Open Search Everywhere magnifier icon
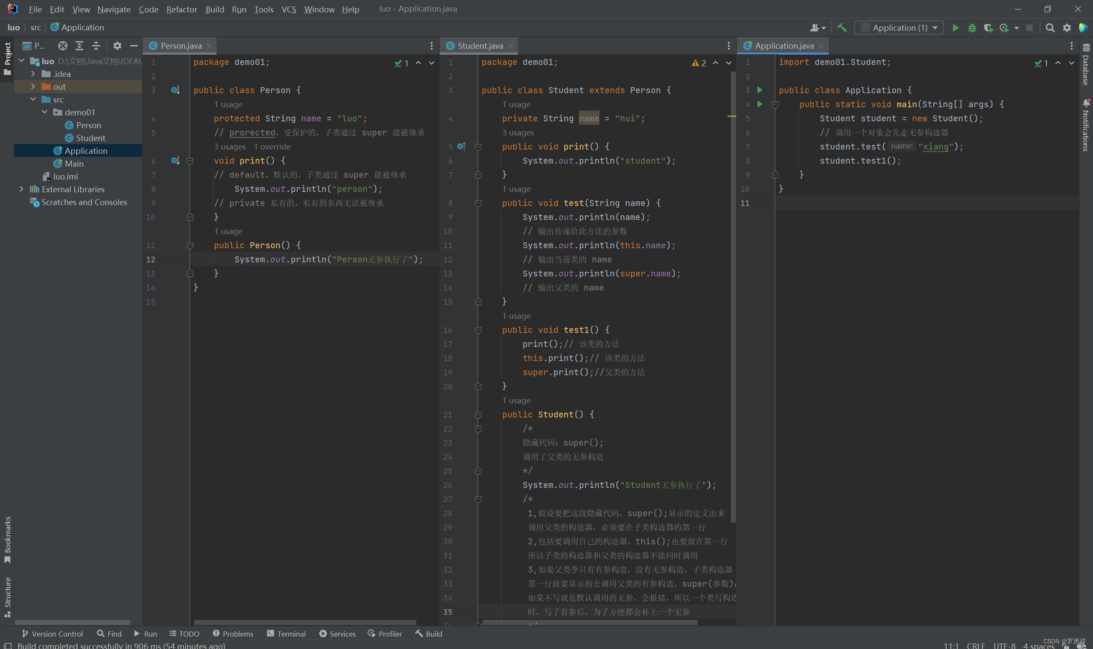 (1050, 27)
